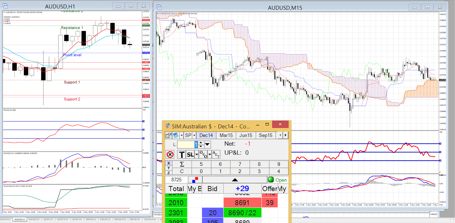Click quantity keypad button 0
Viewport: 455px width, 223px height.
[201, 171]
